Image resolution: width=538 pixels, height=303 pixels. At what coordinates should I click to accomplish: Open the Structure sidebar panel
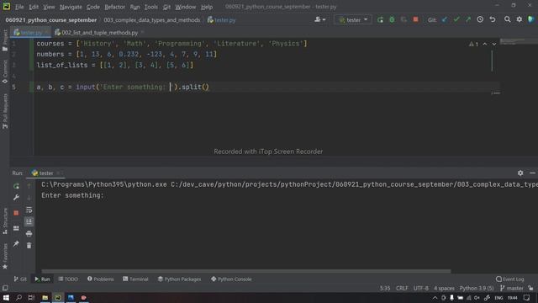coord(5,221)
